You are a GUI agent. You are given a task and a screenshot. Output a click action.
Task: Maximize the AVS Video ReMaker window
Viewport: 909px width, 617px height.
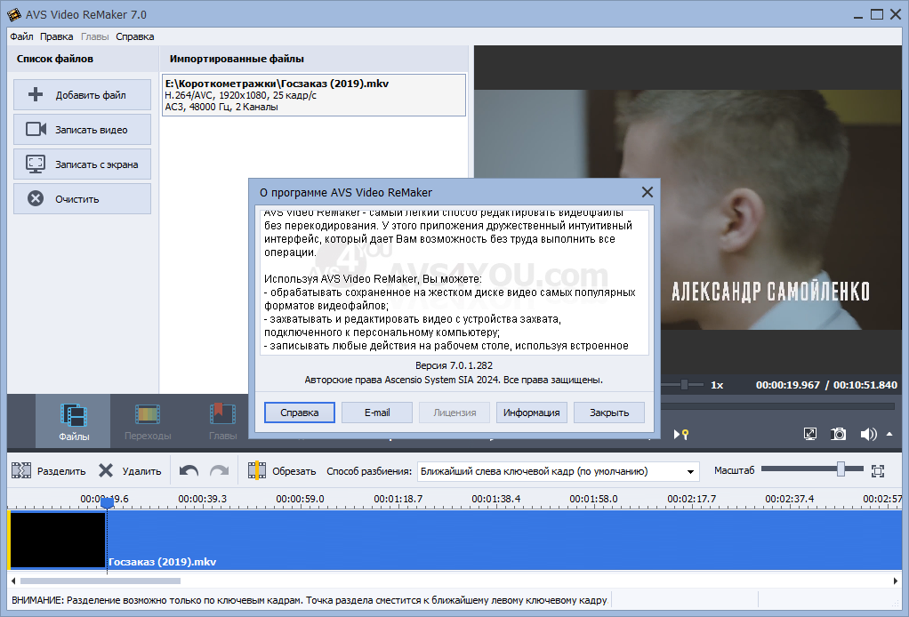point(877,14)
